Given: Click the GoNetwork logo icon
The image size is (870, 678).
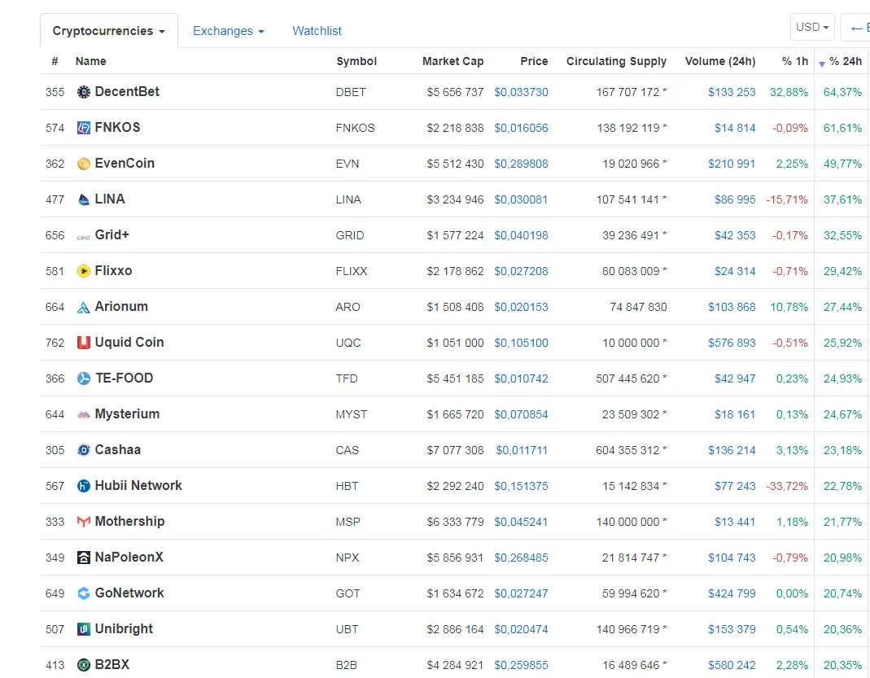Looking at the screenshot, I should 83,593.
